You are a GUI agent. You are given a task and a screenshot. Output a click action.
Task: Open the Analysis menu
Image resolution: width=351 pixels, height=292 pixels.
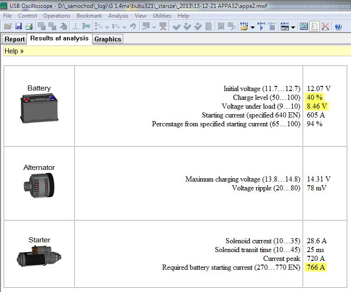point(118,16)
